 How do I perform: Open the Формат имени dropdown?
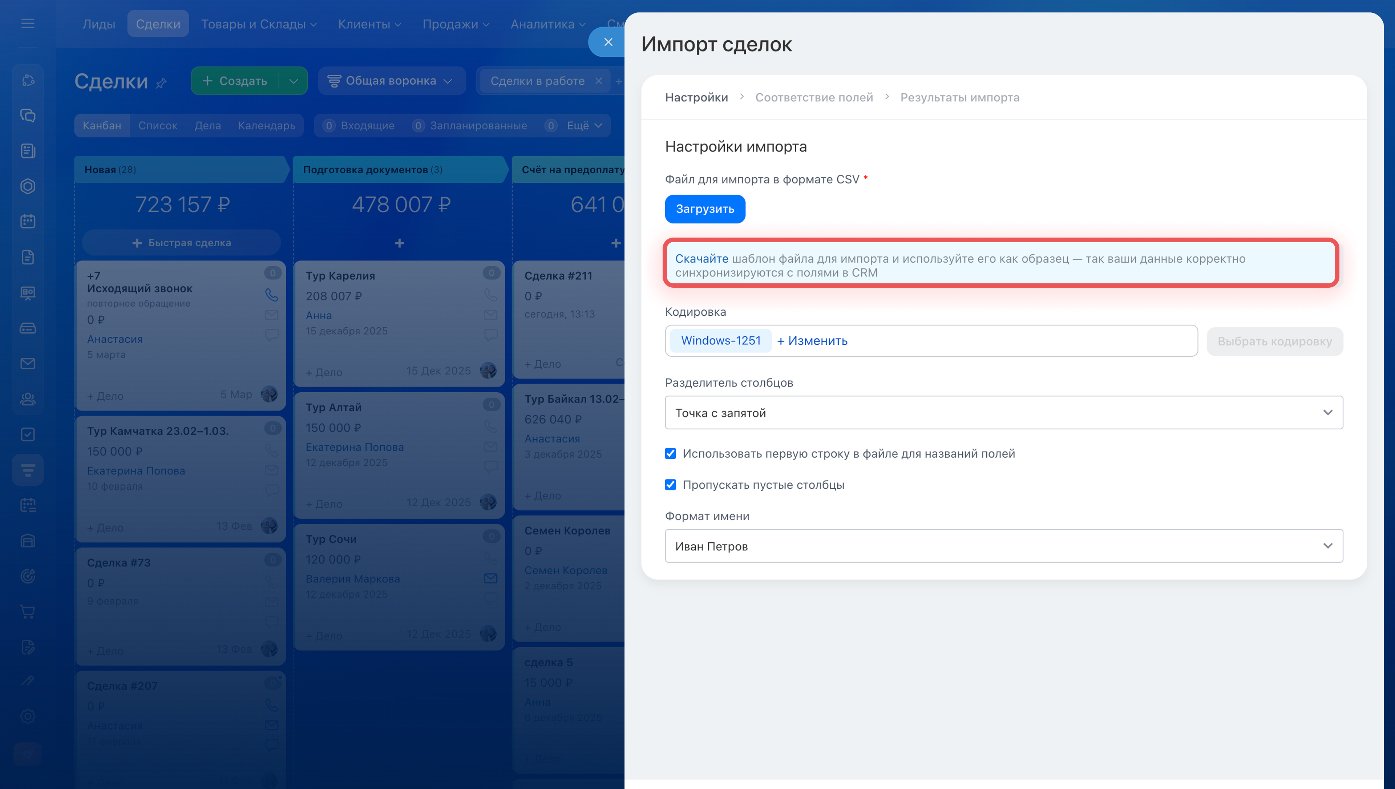pyautogui.click(x=1003, y=546)
